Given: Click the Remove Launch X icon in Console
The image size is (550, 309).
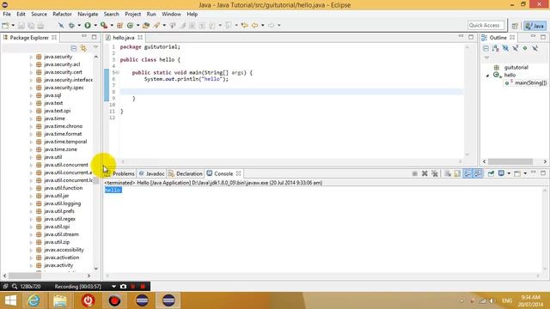Looking at the screenshot, I should click(x=425, y=173).
